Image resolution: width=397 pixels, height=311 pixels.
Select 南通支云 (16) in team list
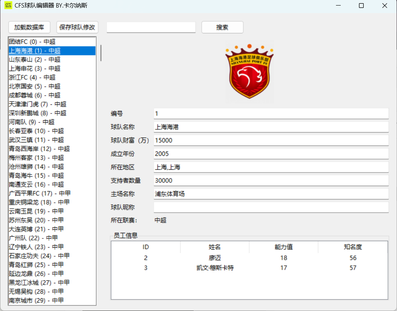52,184
